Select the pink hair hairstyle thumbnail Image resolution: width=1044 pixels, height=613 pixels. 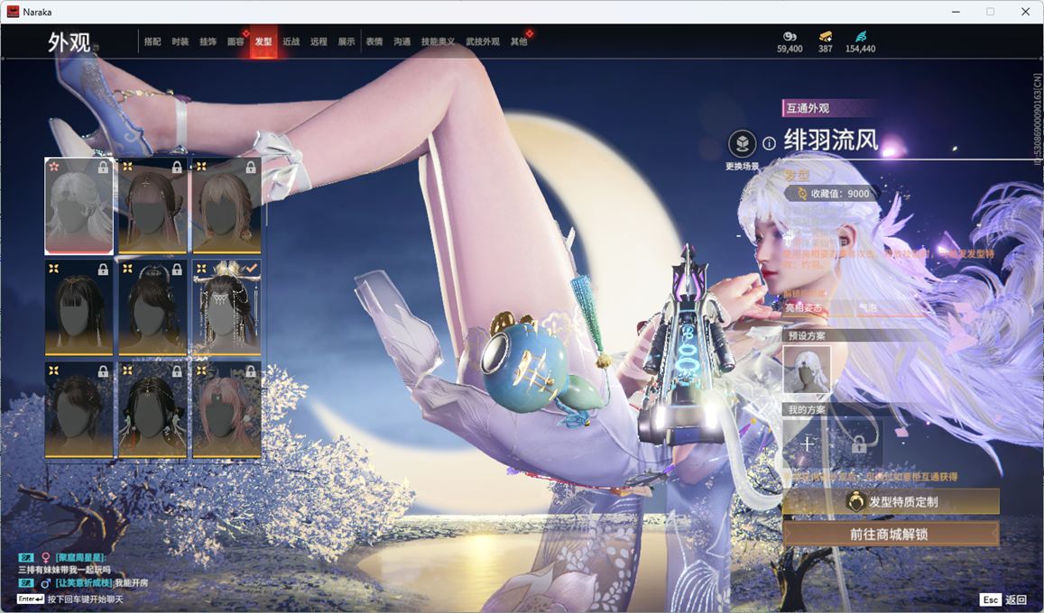[226, 410]
